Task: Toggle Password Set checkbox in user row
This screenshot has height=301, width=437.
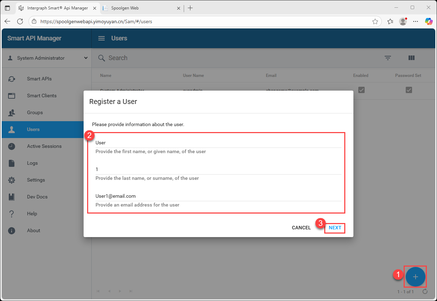Action: click(409, 90)
